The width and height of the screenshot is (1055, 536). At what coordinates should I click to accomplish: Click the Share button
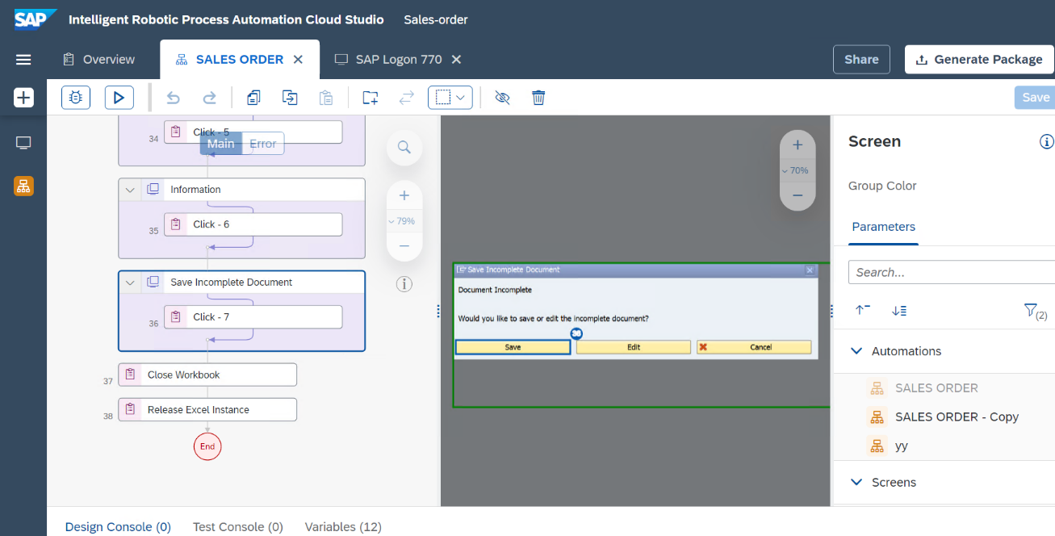pos(861,60)
